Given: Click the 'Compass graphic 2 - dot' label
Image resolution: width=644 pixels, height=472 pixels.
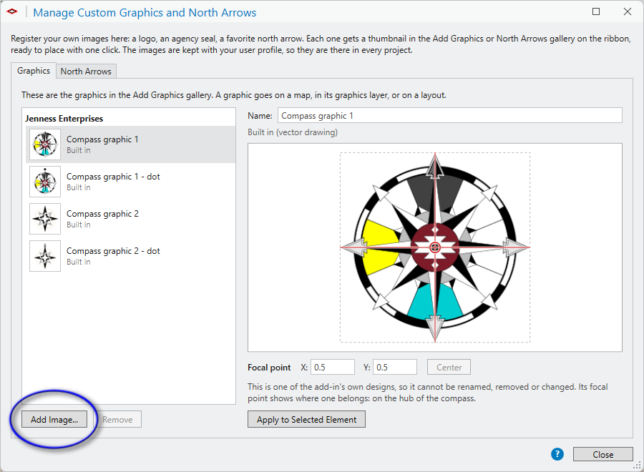Looking at the screenshot, I should coord(113,251).
